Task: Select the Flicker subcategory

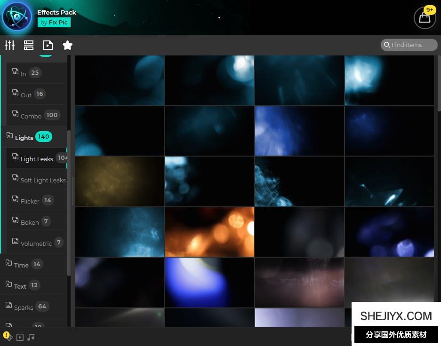Action: coord(30,201)
